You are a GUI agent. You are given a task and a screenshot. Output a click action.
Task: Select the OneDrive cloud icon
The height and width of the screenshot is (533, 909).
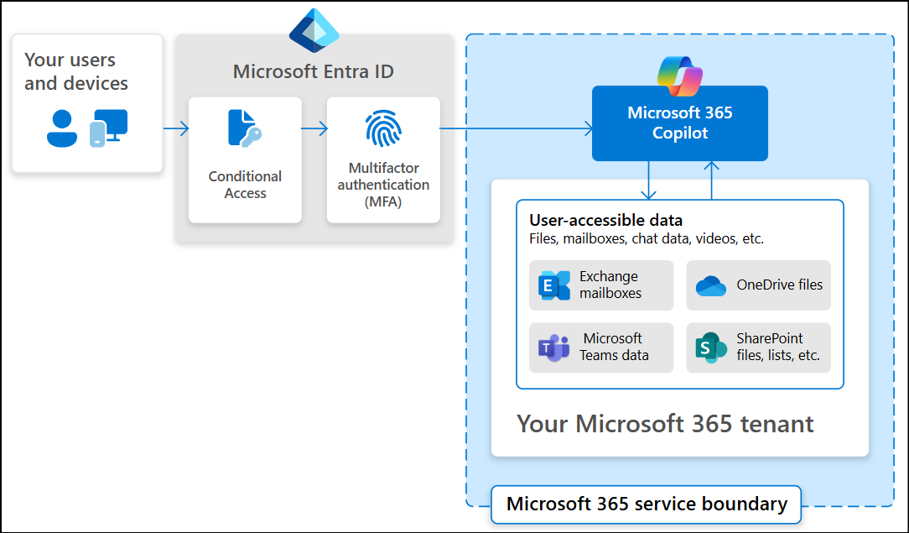pyautogui.click(x=712, y=285)
